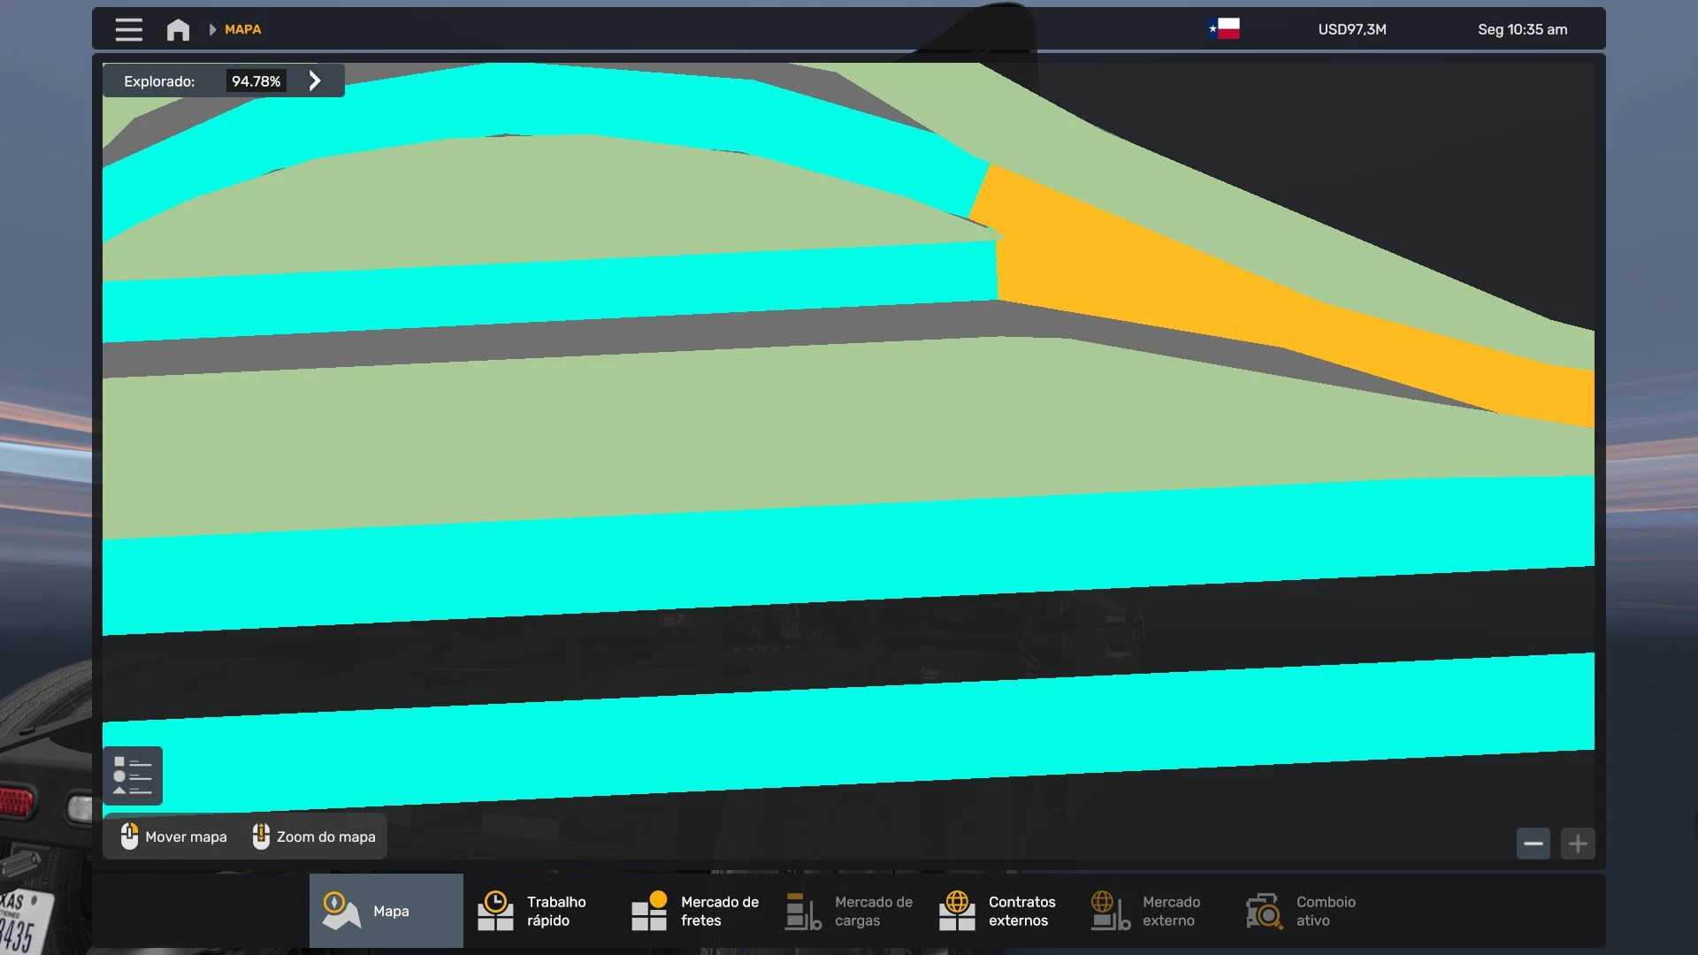The width and height of the screenshot is (1698, 955).
Task: Click breadcrumb arrow before MAPA
Action: 212,29
